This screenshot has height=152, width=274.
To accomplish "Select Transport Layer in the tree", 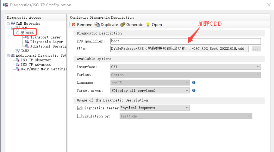I will [x=46, y=37].
